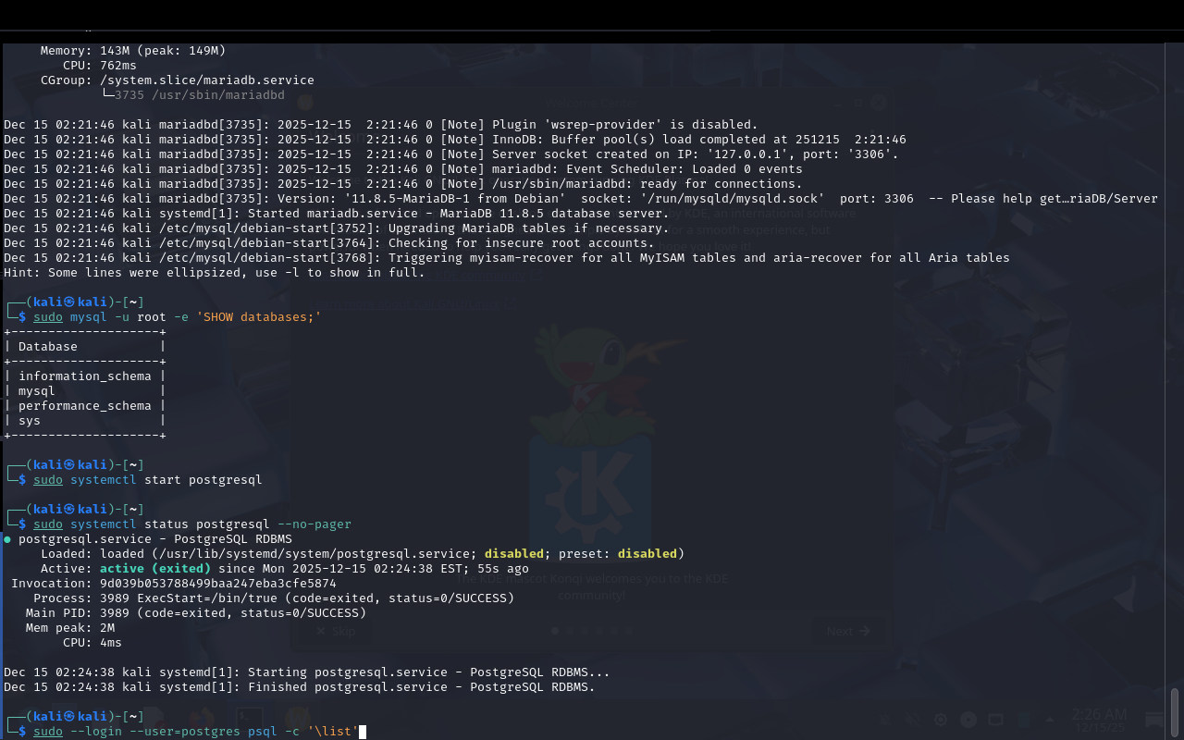This screenshot has height=740, width=1184.
Task: Click the 'SHOW databases;' string in the mysql command
Action: pos(254,317)
